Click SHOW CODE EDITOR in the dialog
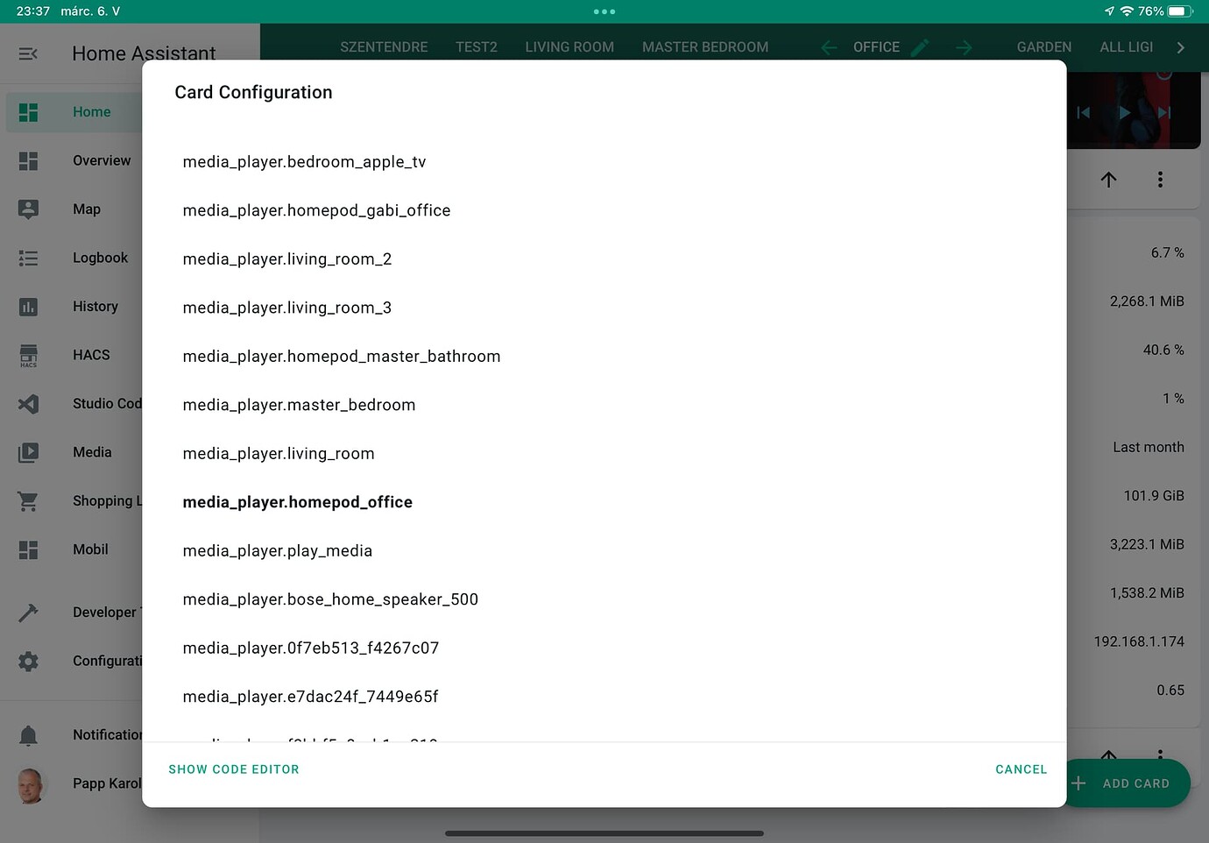The height and width of the screenshot is (843, 1209). (x=233, y=769)
